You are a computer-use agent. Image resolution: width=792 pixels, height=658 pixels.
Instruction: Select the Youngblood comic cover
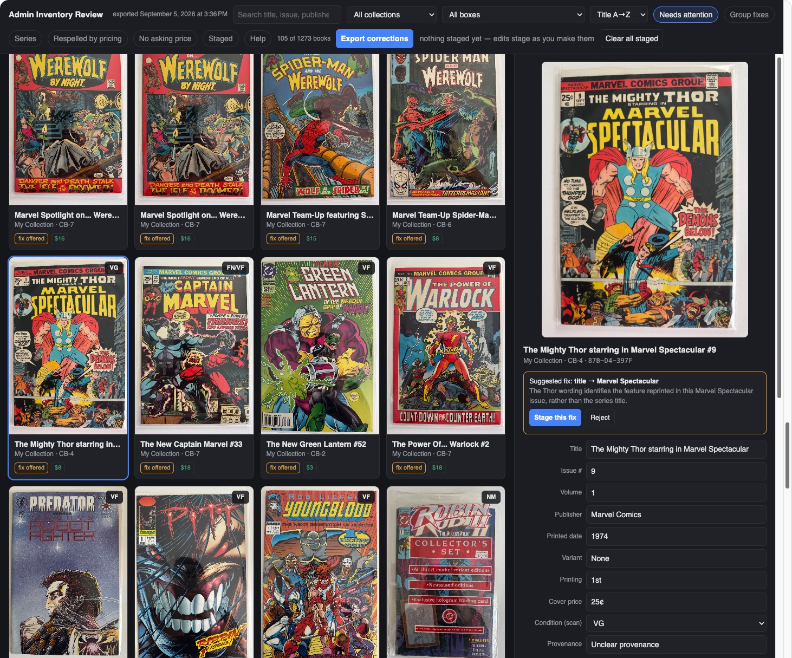click(x=320, y=572)
